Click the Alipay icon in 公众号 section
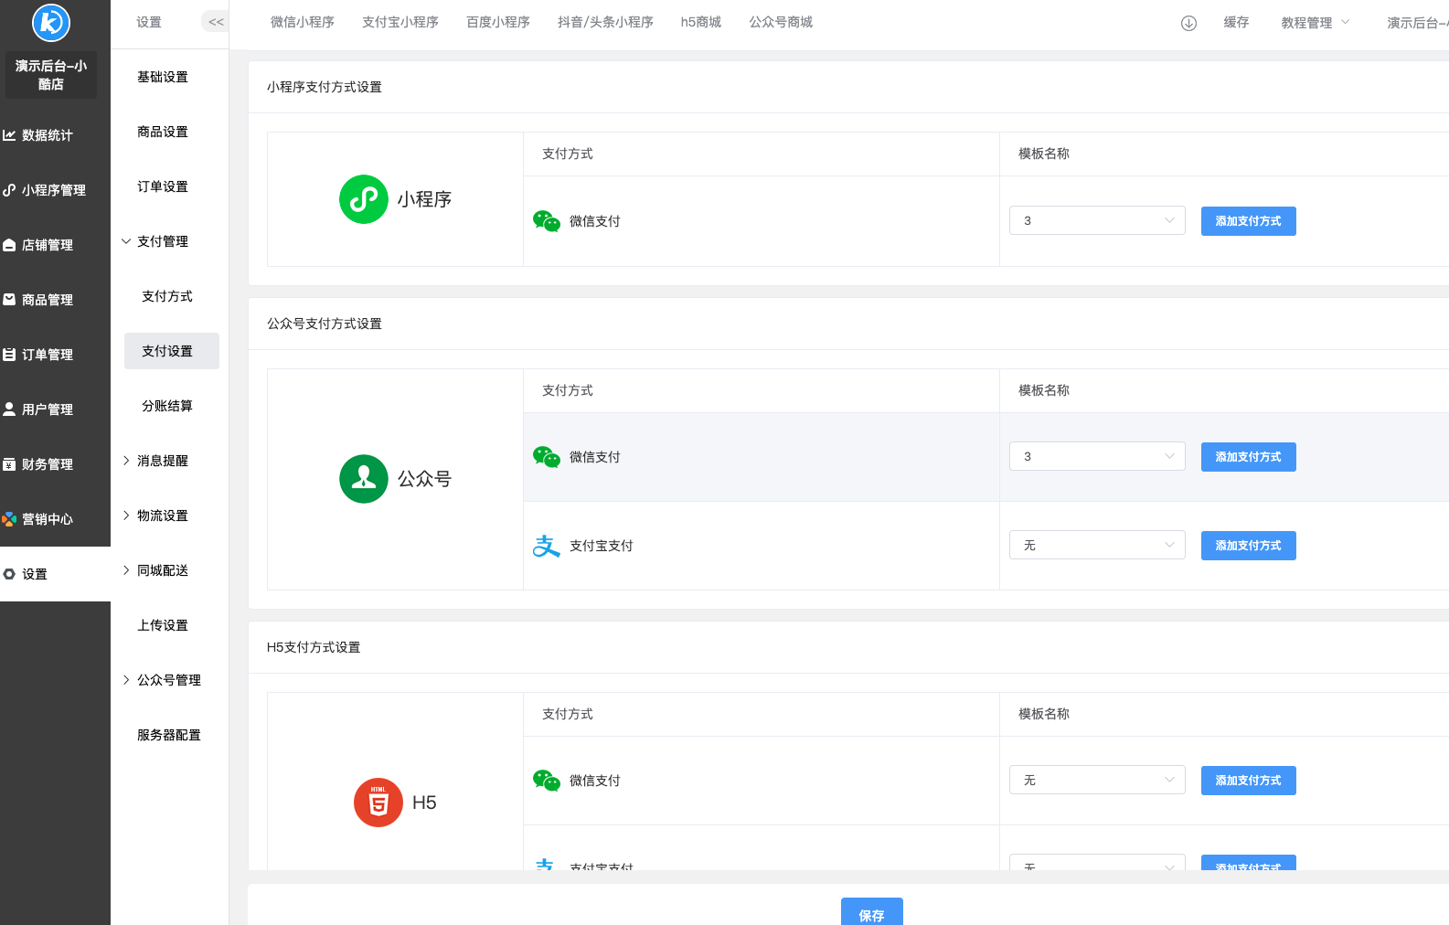The height and width of the screenshot is (925, 1449). click(x=546, y=546)
